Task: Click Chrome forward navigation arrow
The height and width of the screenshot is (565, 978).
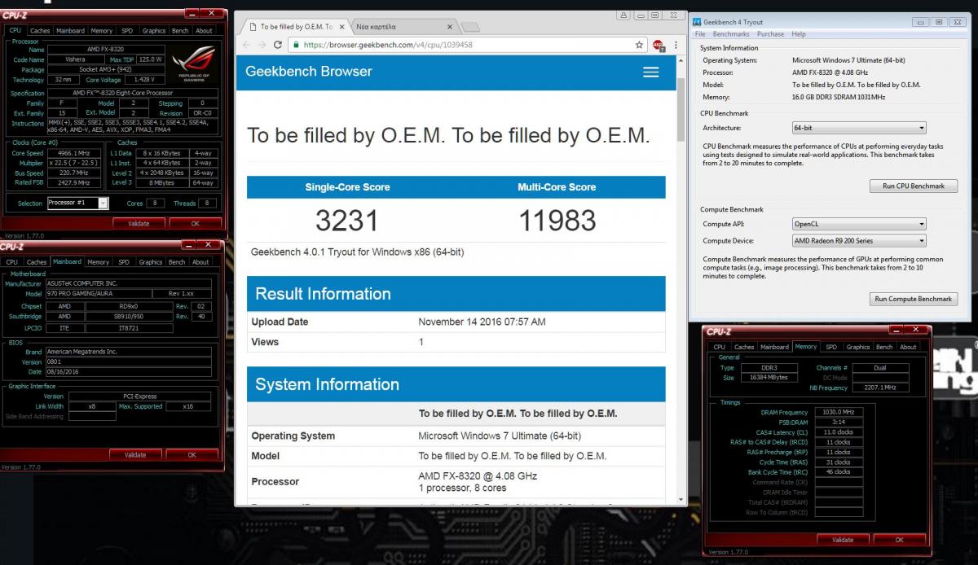Action: [x=261, y=45]
